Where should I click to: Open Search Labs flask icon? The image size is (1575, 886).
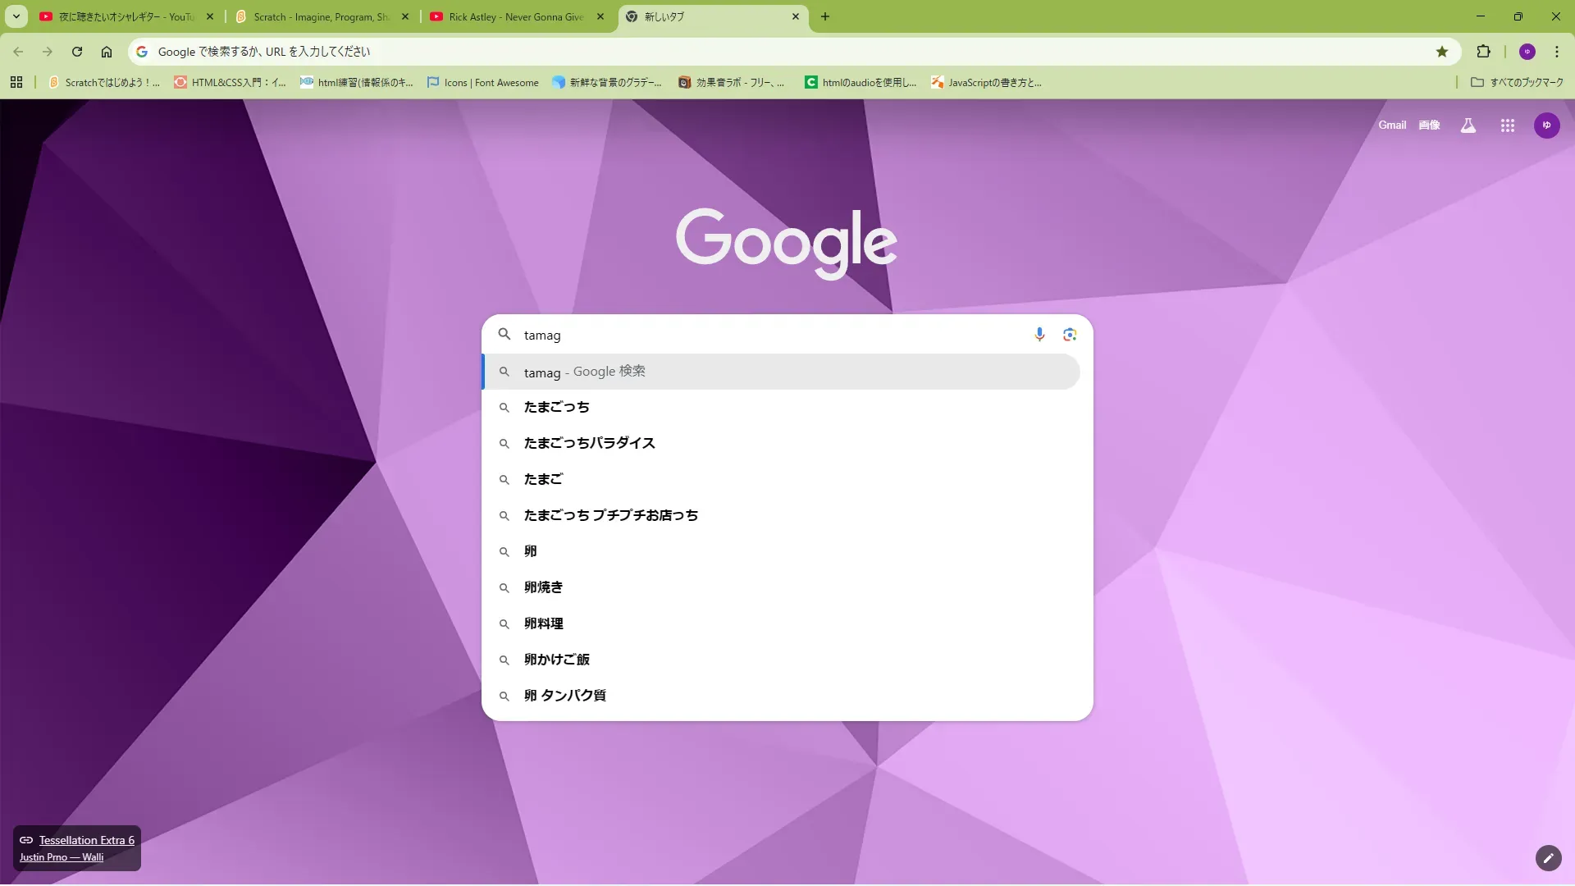pos(1468,126)
